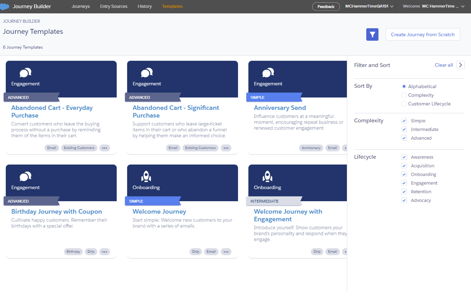Go to the Journeys tab
This screenshot has height=296, width=471.
(x=81, y=6)
